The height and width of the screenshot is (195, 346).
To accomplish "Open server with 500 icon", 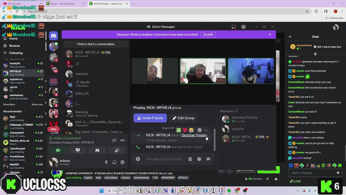I will [x=54, y=81].
